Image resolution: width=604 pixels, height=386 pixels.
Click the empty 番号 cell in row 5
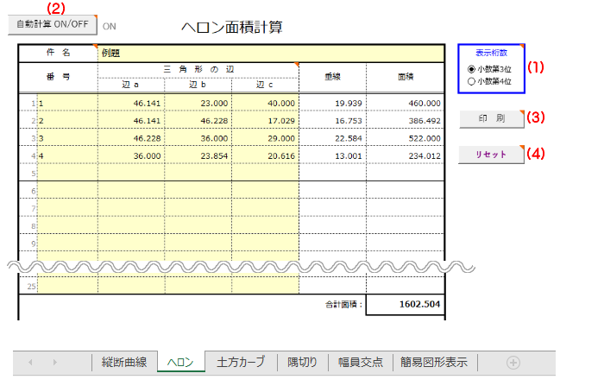[x=67, y=173]
